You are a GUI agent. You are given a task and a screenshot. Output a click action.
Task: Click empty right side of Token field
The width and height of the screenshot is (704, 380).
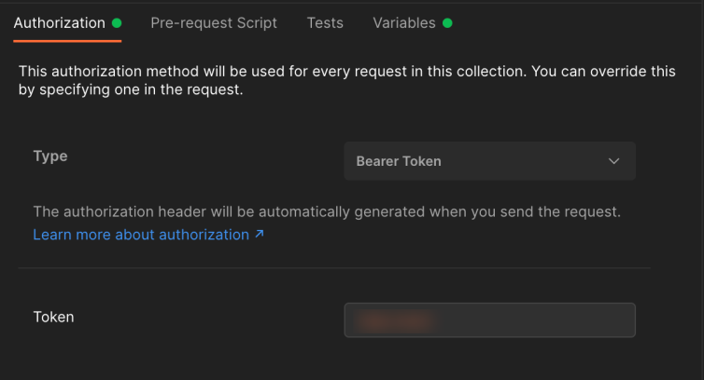pos(560,319)
